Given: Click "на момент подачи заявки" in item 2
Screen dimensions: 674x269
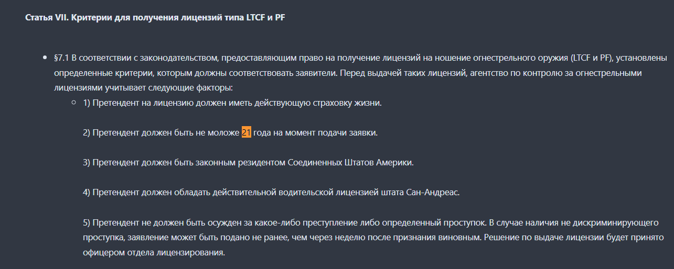Looking at the screenshot, I should pos(325,132).
